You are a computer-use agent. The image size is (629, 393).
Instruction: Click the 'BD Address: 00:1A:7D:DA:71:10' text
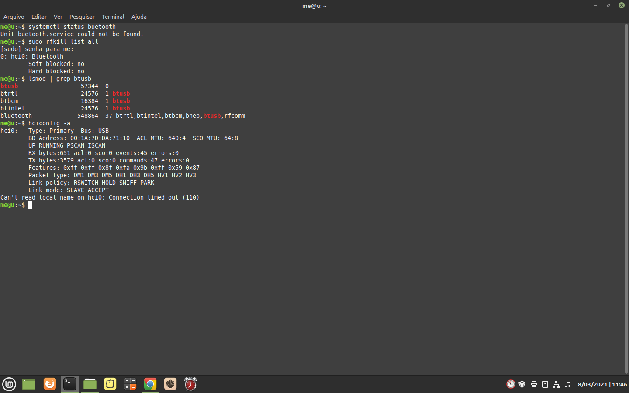[79, 138]
